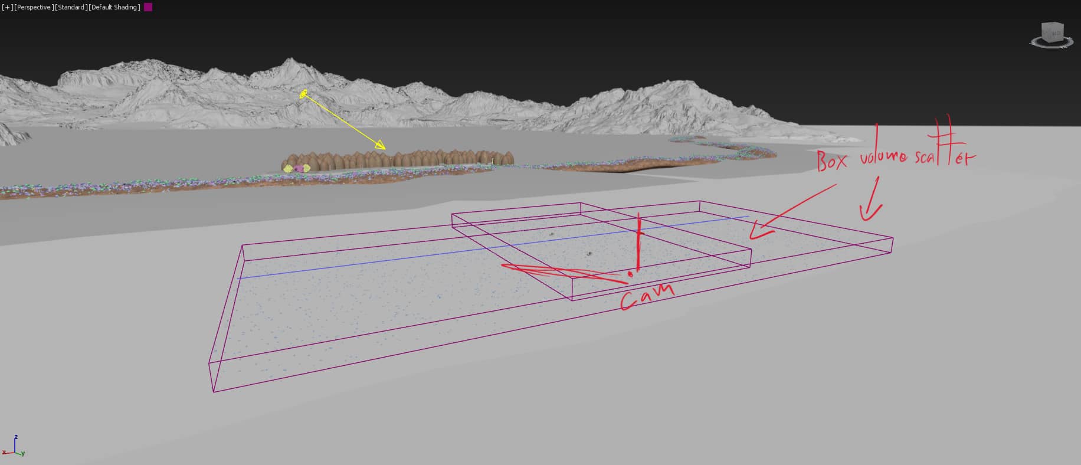Open the [+] general viewport menu
The width and height of the screenshot is (1081, 465).
click(7, 7)
